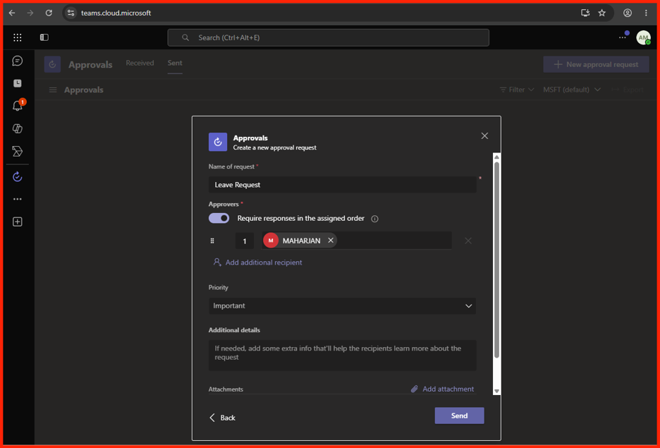Go back with the browser back arrow
This screenshot has width=660, height=448.
tap(12, 13)
